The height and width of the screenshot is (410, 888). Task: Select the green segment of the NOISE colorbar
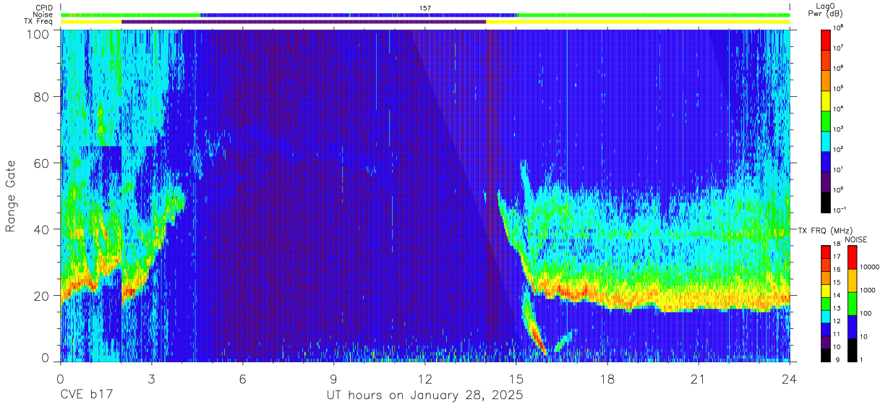(x=852, y=304)
